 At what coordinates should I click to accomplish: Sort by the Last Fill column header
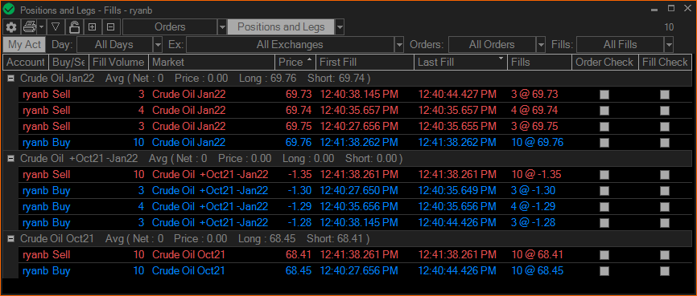pyautogui.click(x=461, y=62)
